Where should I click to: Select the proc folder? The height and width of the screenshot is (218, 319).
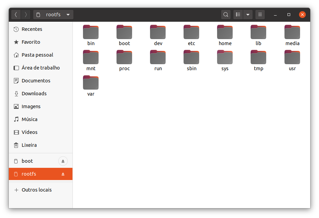pyautogui.click(x=124, y=60)
